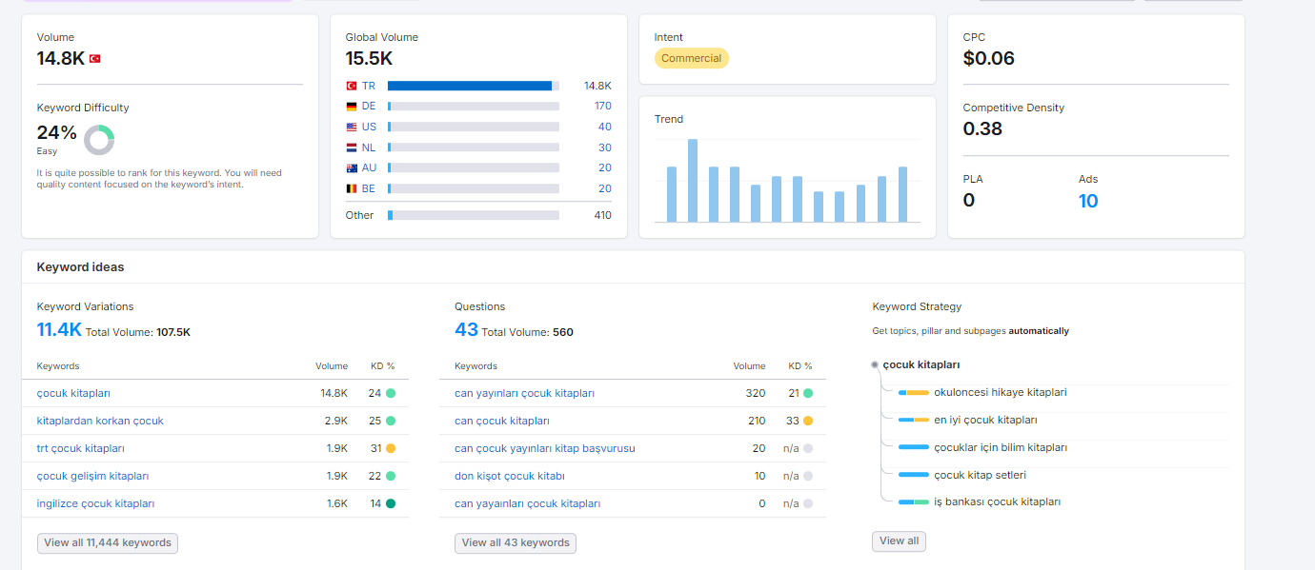
Task: Click the Ads count of 10
Action: [1088, 201]
